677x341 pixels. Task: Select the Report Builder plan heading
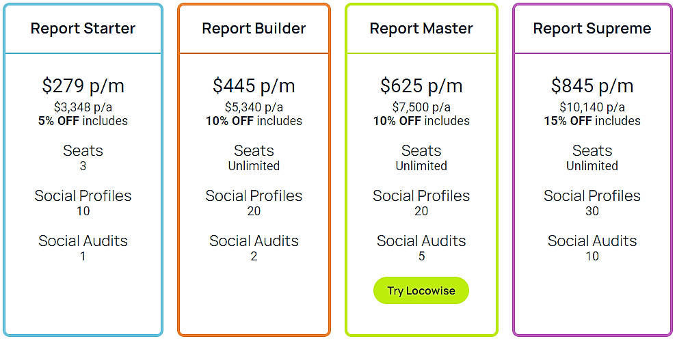254,29
